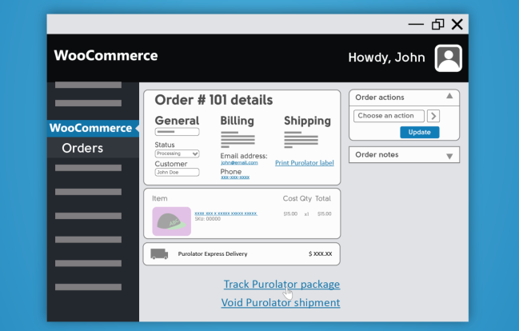
Task: Click the Order # 101 details heading
Action: coord(214,100)
